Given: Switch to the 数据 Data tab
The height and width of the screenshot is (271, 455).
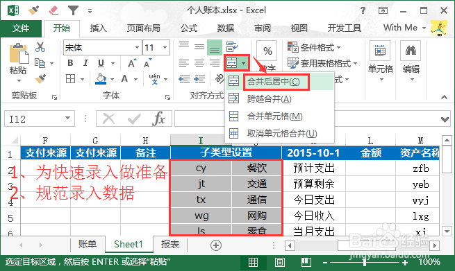Looking at the screenshot, I should click(x=226, y=28).
